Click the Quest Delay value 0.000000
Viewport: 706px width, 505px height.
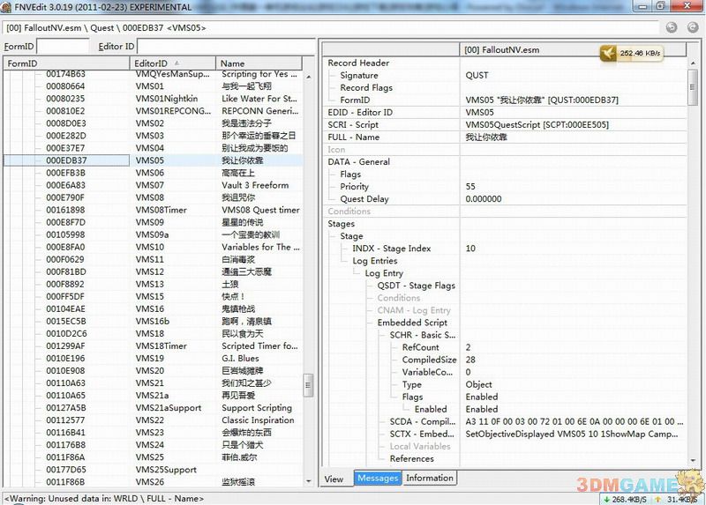point(484,199)
